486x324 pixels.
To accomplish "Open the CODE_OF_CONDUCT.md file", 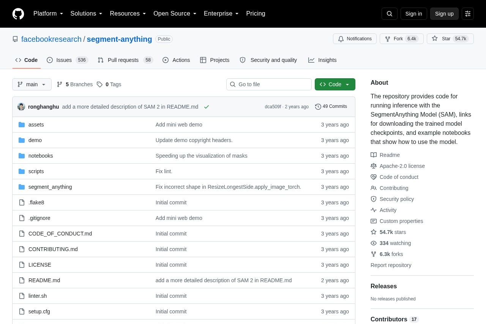I will (60, 234).
